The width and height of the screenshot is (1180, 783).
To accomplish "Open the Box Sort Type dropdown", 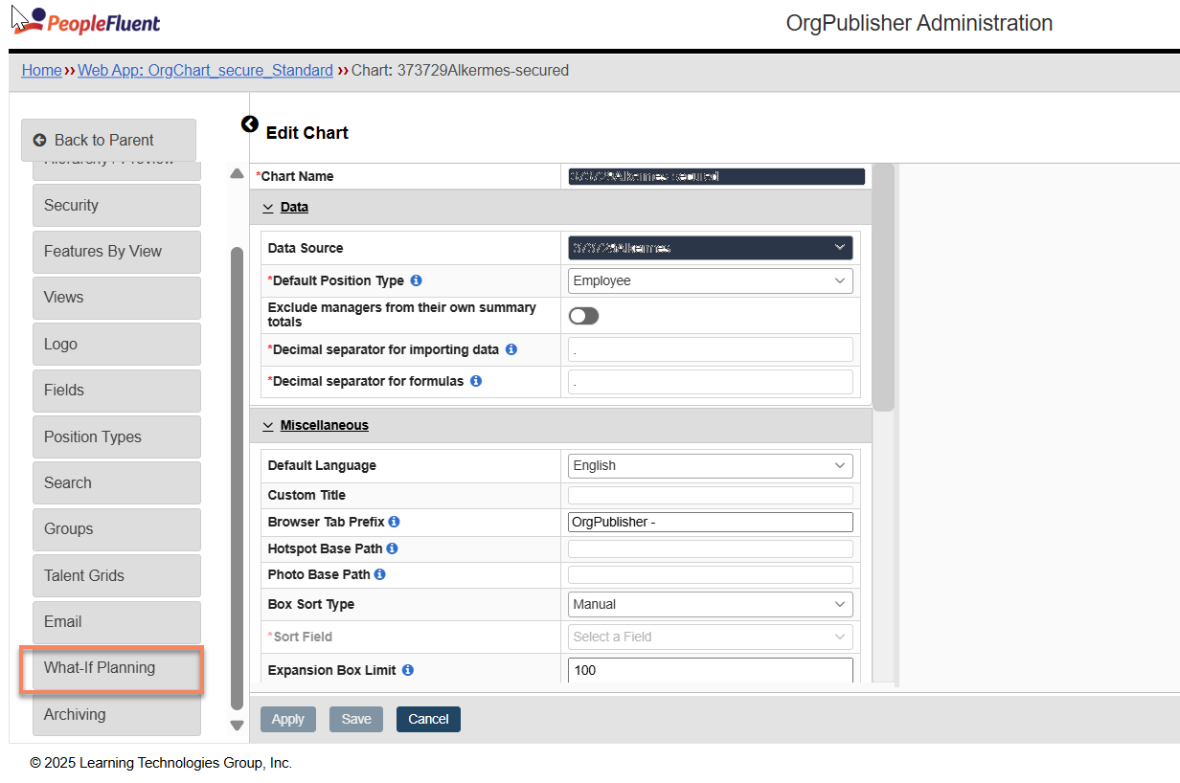I will click(x=711, y=604).
